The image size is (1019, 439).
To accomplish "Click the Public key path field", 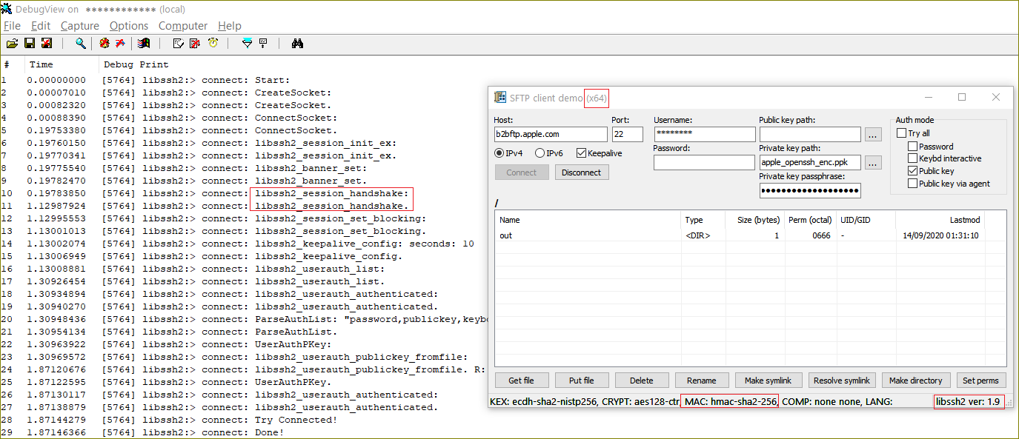I will (x=810, y=135).
